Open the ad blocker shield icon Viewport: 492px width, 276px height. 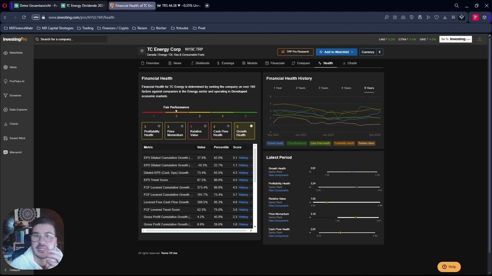coord(411,17)
